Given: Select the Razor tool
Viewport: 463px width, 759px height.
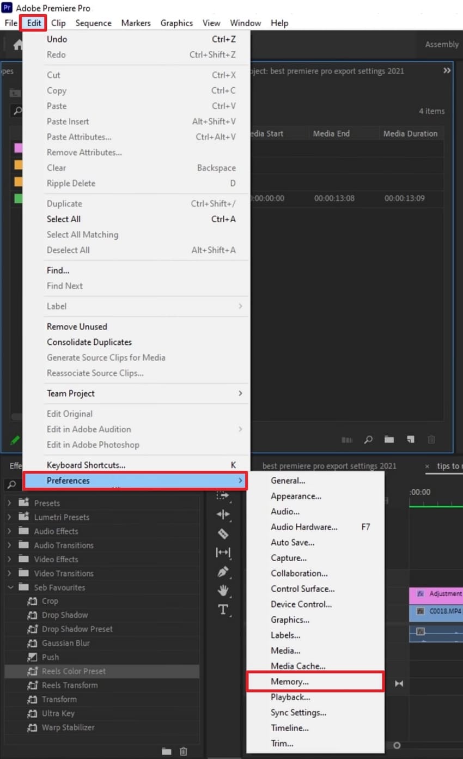Looking at the screenshot, I should tap(223, 533).
